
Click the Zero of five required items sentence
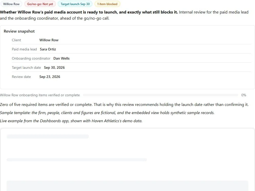point(124,105)
